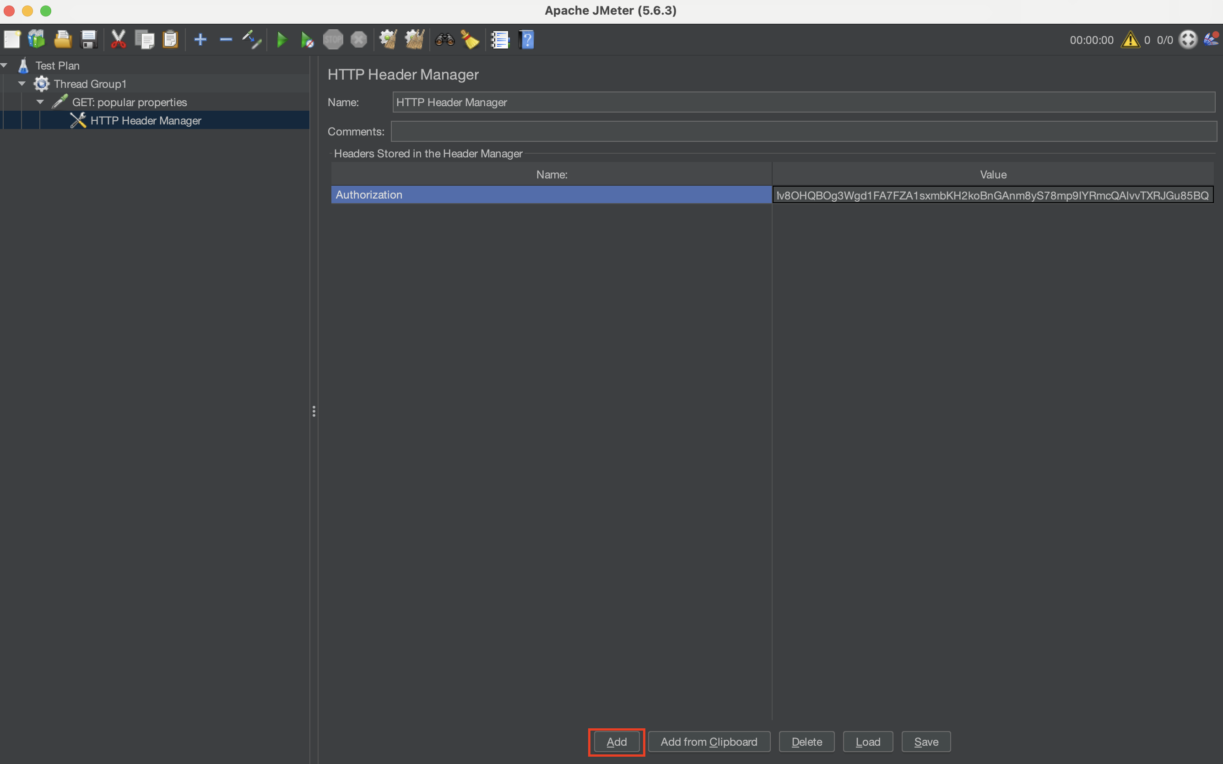Open the Help question mark icon
This screenshot has width=1223, height=764.
click(x=526, y=39)
